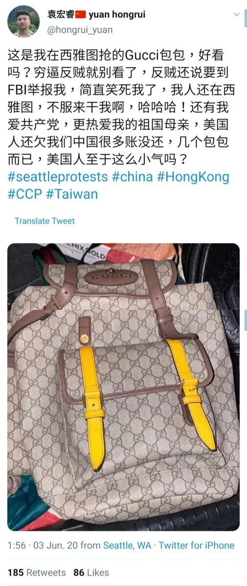Open the Twitter for iPhone source link
Viewport: 247px width, 586px height.
197,545
